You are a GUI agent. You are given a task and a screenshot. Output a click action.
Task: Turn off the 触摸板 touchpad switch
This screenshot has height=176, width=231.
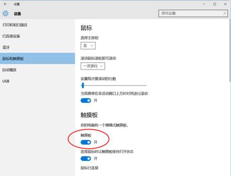86,142
